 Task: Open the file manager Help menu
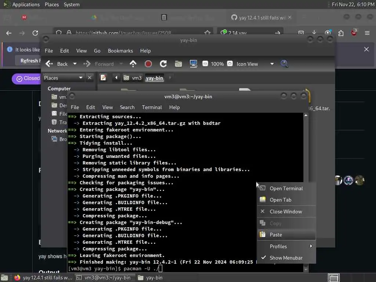point(145,51)
